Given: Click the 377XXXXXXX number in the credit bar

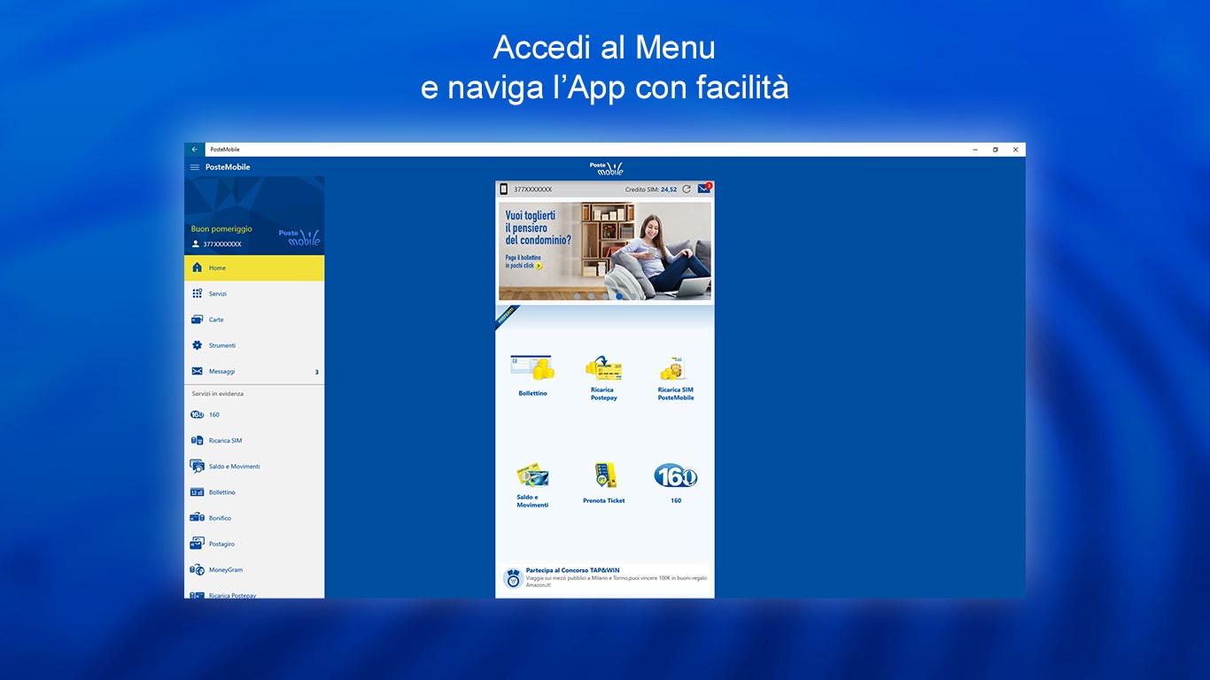Looking at the screenshot, I should pyautogui.click(x=533, y=189).
